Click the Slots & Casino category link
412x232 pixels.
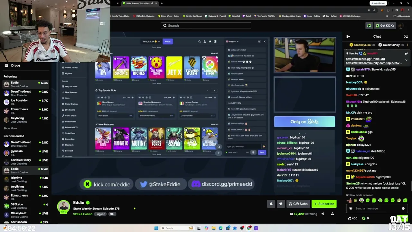click(x=83, y=214)
